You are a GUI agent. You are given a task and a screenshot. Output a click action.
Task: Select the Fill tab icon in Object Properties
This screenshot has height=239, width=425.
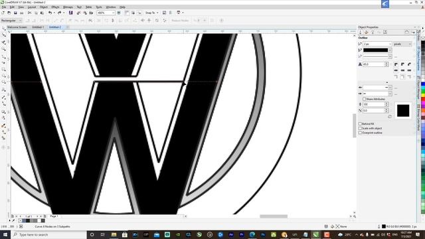tap(366, 33)
